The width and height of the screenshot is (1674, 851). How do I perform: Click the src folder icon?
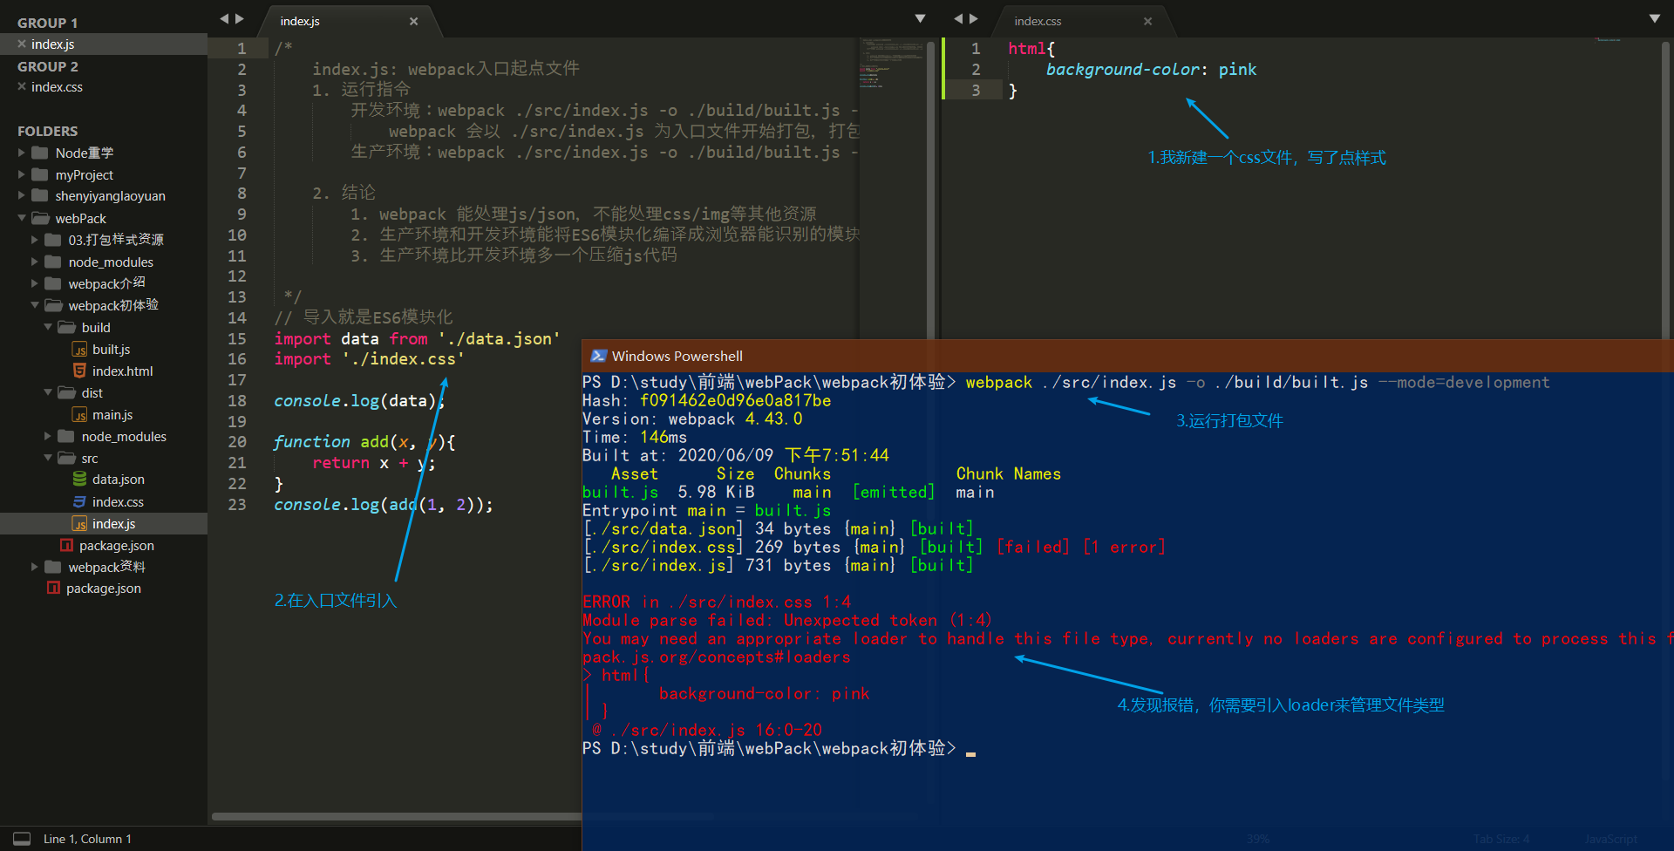click(x=66, y=458)
